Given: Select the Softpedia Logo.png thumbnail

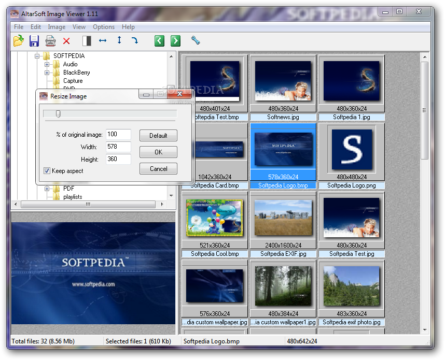Looking at the screenshot, I should 351,152.
